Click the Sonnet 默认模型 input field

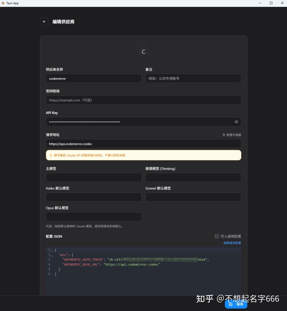coord(193,197)
